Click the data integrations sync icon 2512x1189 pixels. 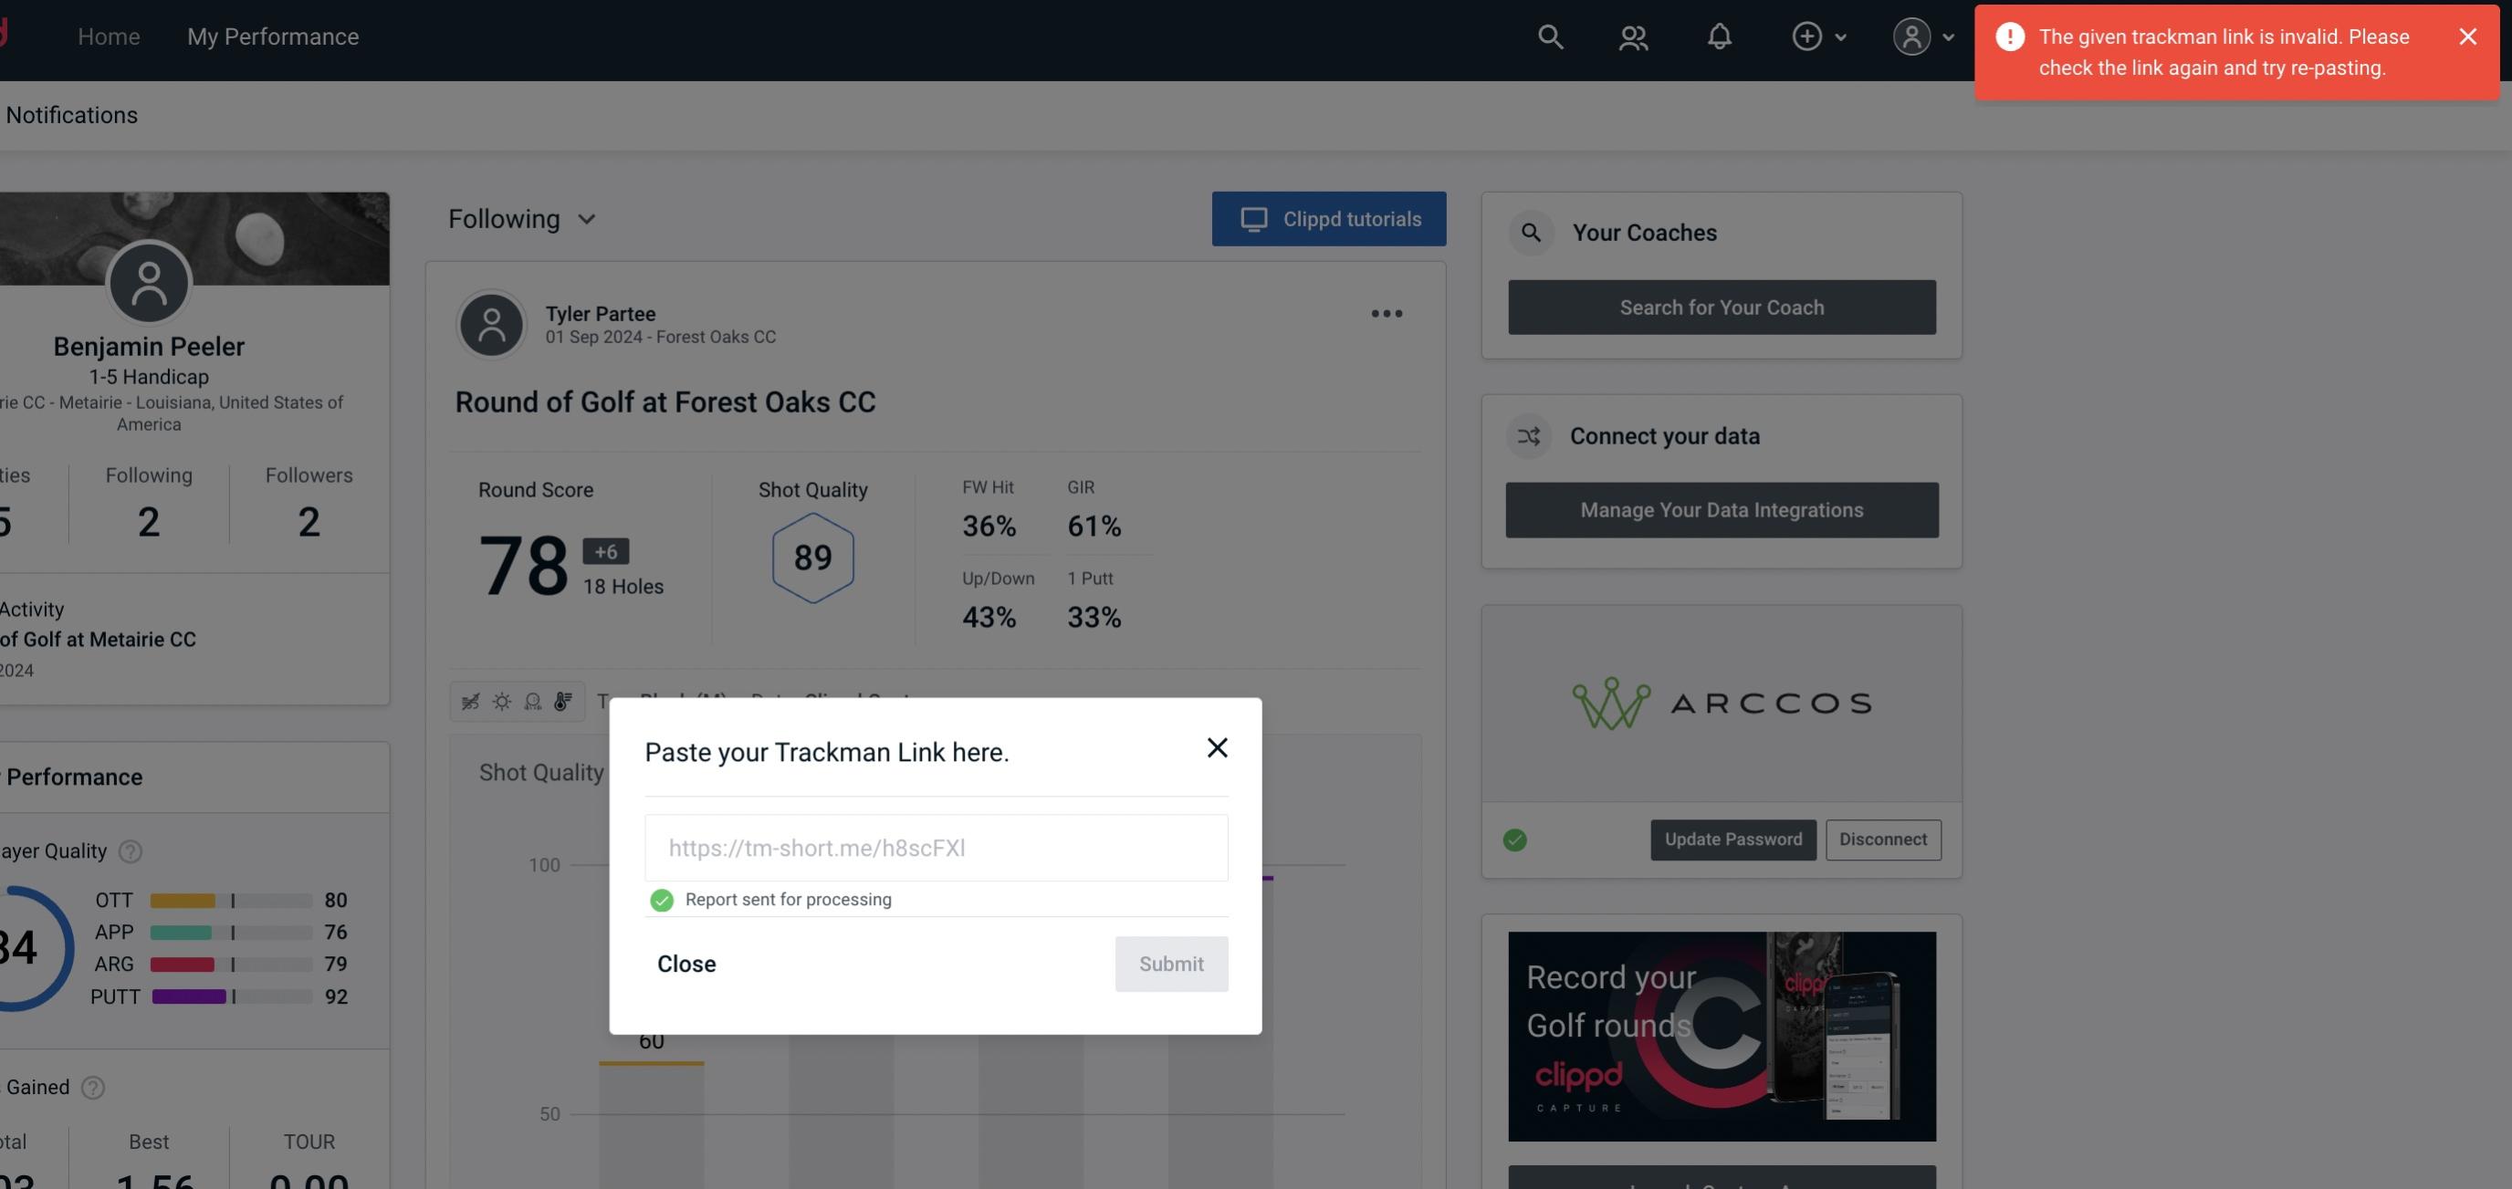(x=1530, y=436)
